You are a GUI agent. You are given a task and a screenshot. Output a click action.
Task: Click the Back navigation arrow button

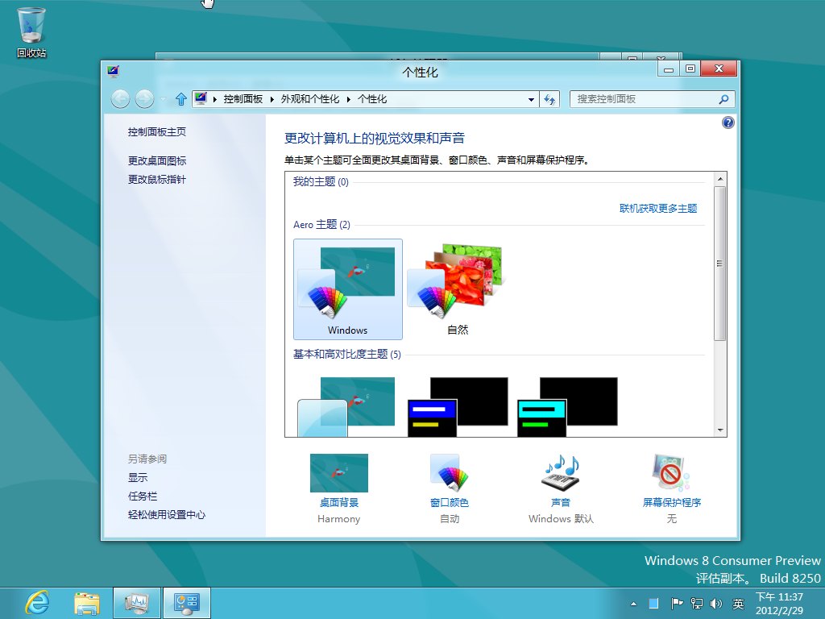point(120,99)
